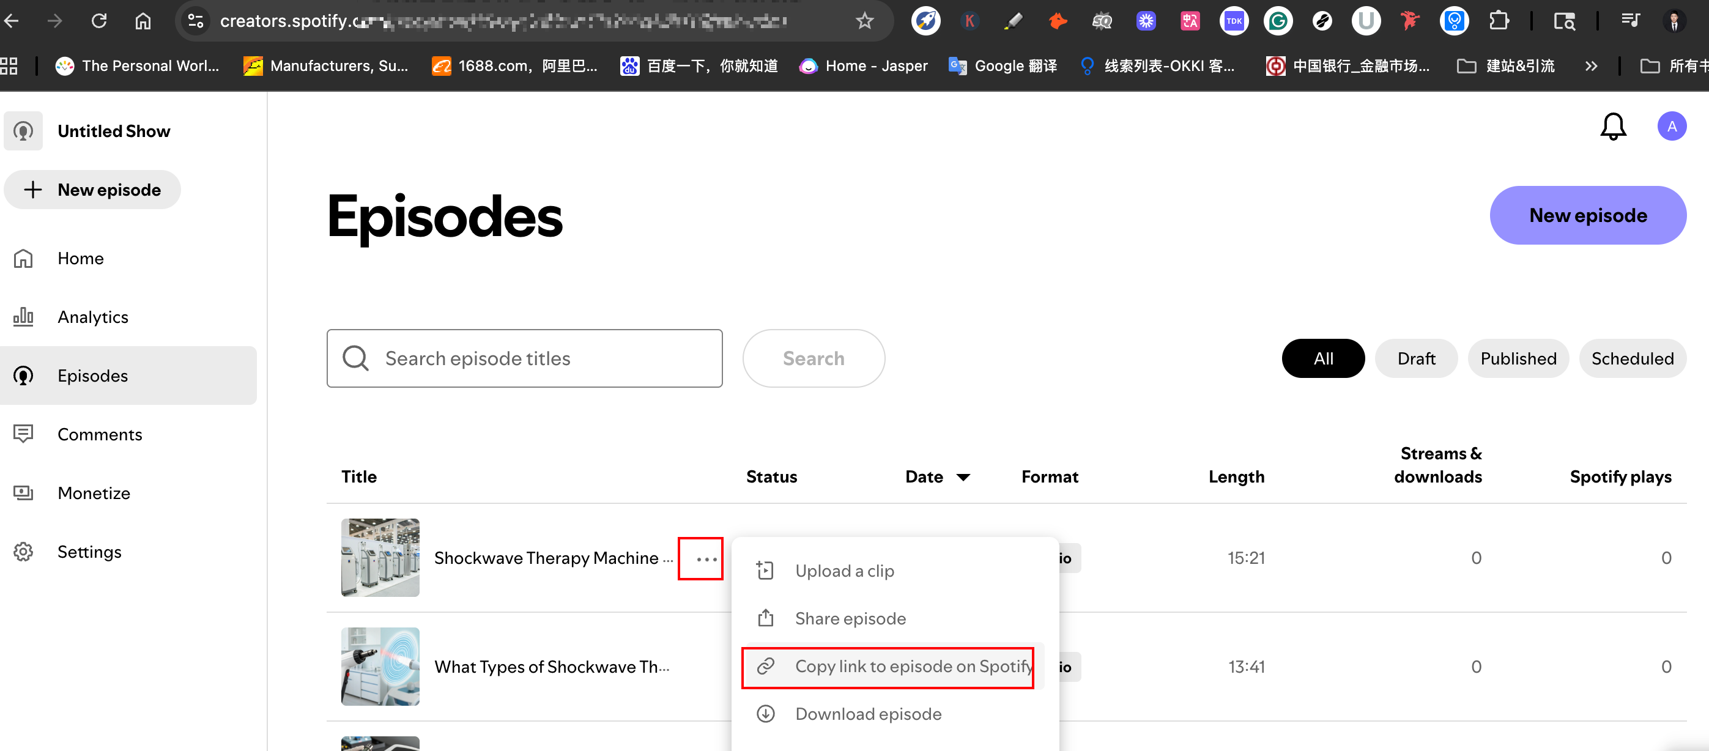Click the Search episode titles field
The height and width of the screenshot is (751, 1709).
(x=524, y=358)
